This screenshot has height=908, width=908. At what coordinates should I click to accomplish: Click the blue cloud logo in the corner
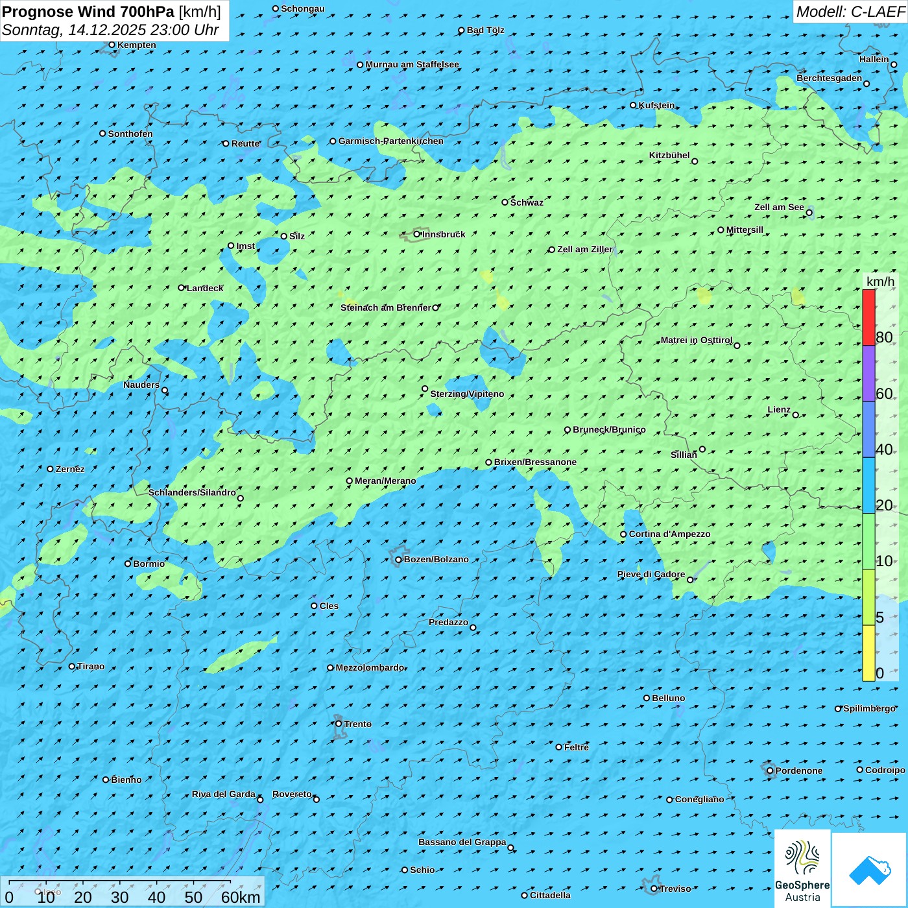[870, 869]
